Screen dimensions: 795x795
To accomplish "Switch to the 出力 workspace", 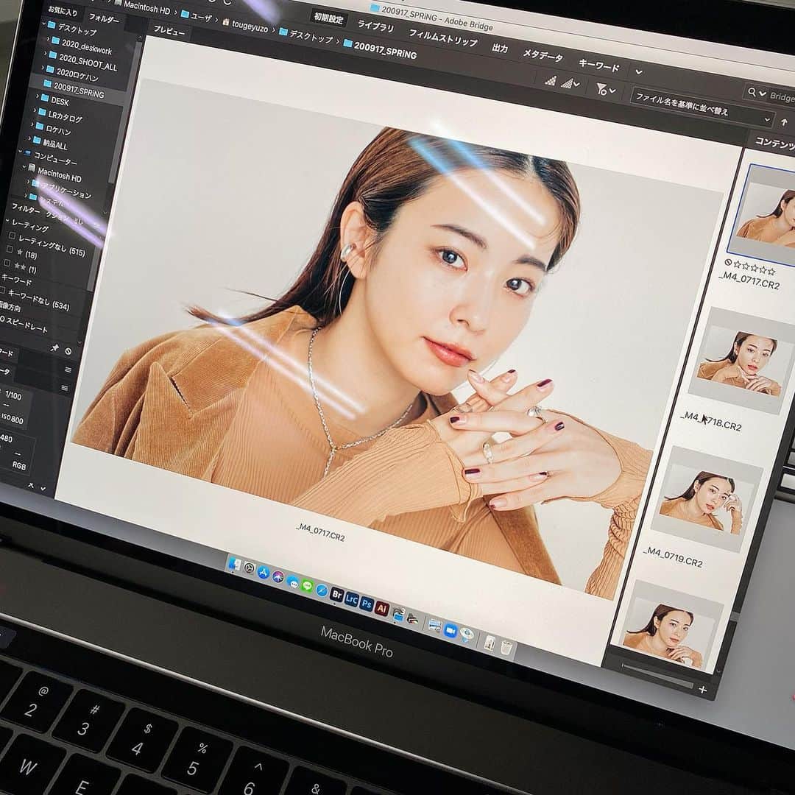I will [500, 48].
